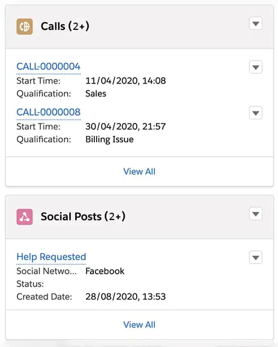Click the 30/04/2020, 21:57 start time value
The image size is (278, 347).
coord(125,126)
